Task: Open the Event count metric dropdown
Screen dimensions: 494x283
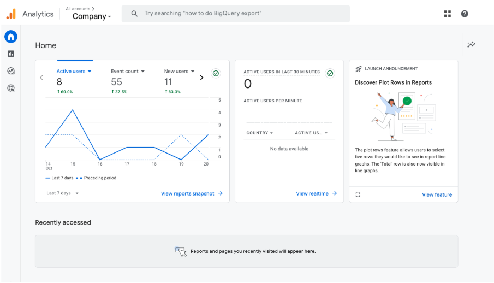Action: (128, 72)
